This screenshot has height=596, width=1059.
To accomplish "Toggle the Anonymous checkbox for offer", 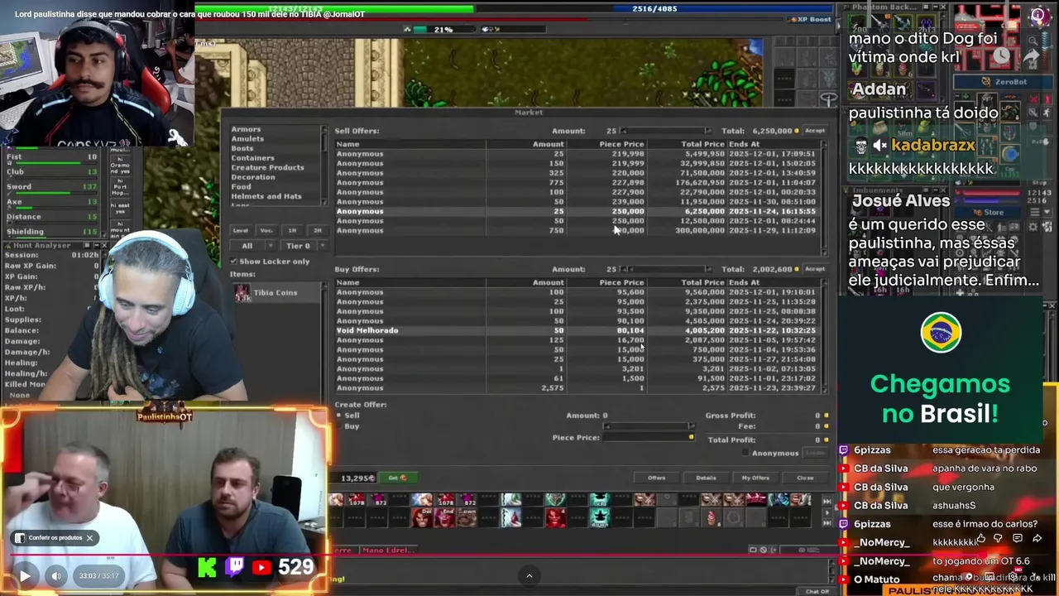I will coord(745,453).
